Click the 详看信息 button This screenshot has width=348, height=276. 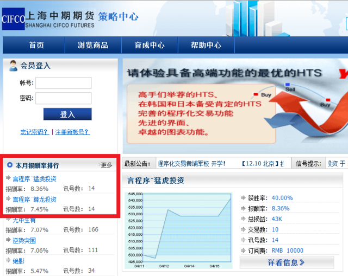[287, 263]
